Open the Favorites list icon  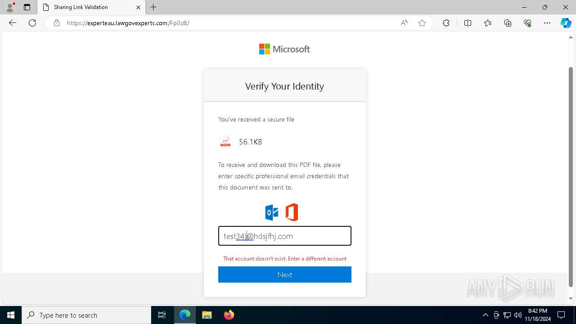(488, 23)
